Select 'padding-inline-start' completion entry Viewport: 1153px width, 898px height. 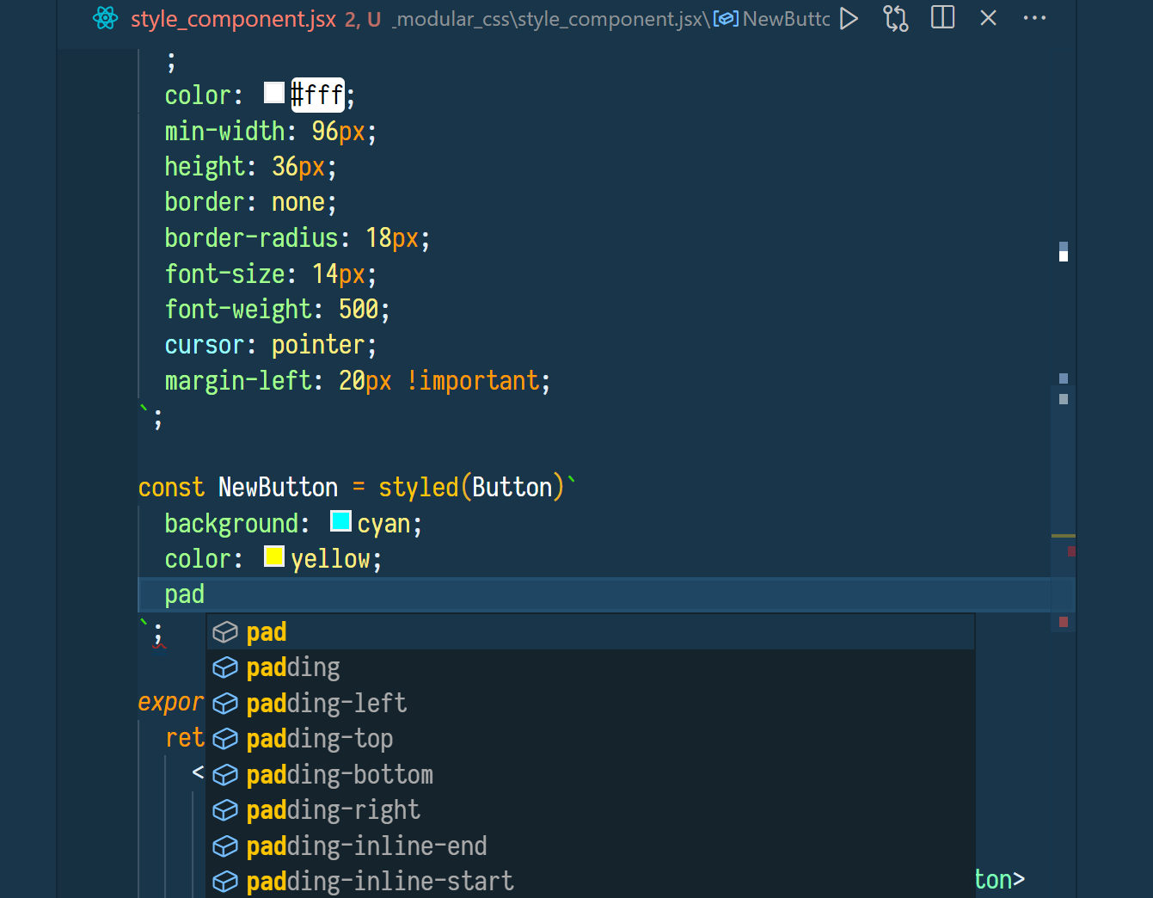[380, 882]
